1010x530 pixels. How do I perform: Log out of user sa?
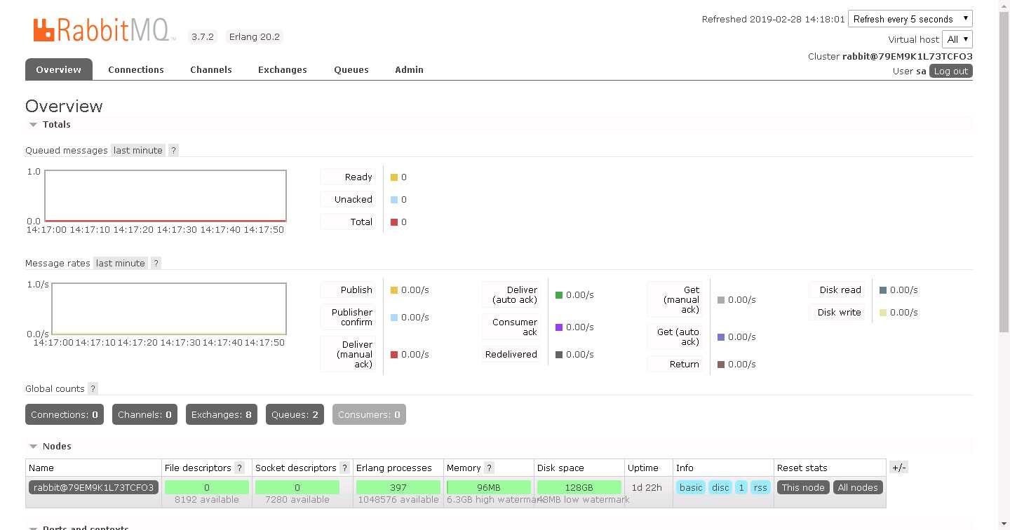point(951,71)
